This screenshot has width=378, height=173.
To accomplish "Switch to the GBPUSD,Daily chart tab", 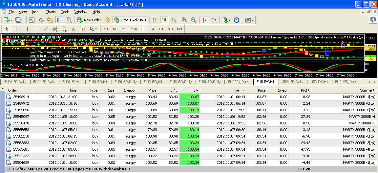I will click(292, 82).
